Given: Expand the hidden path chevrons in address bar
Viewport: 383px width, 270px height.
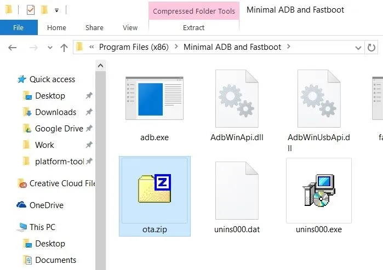Looking at the screenshot, I should pyautogui.click(x=92, y=47).
